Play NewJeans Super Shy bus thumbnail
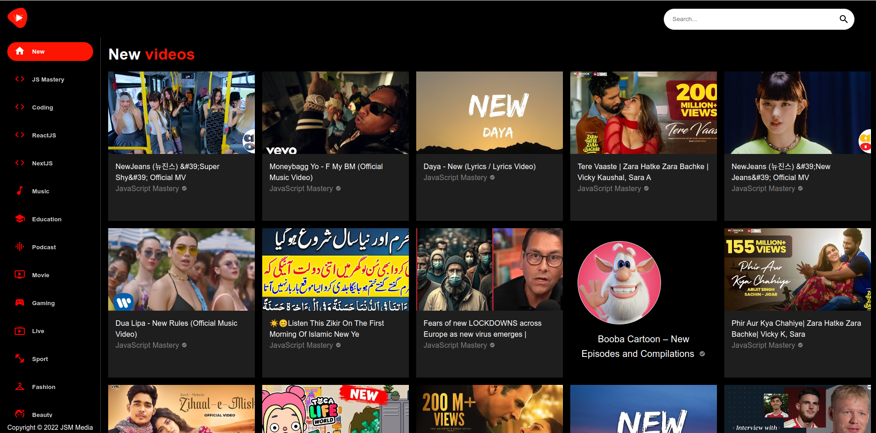Image resolution: width=876 pixels, height=433 pixels. click(182, 113)
